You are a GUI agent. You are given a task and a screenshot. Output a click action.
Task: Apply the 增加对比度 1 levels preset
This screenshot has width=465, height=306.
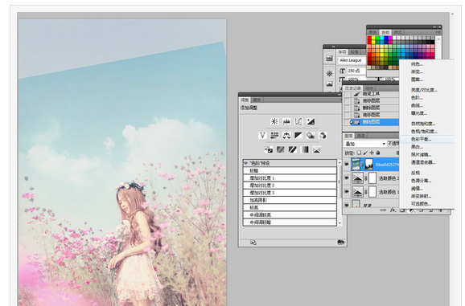(x=290, y=177)
